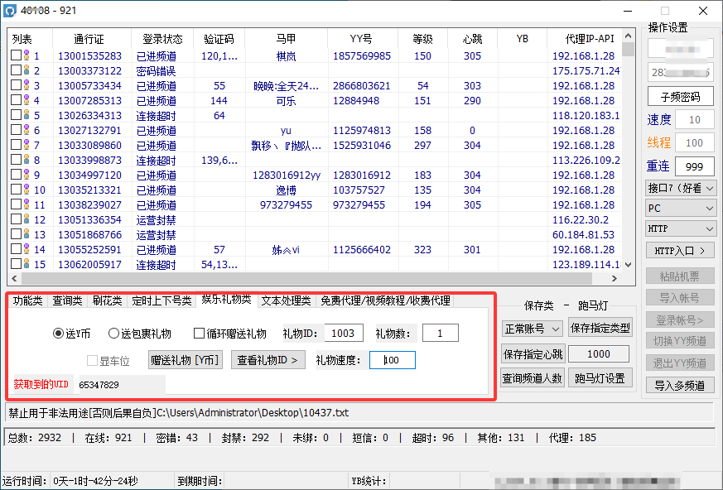Click the 子频密码 button
The width and height of the screenshot is (723, 490).
coord(680,97)
